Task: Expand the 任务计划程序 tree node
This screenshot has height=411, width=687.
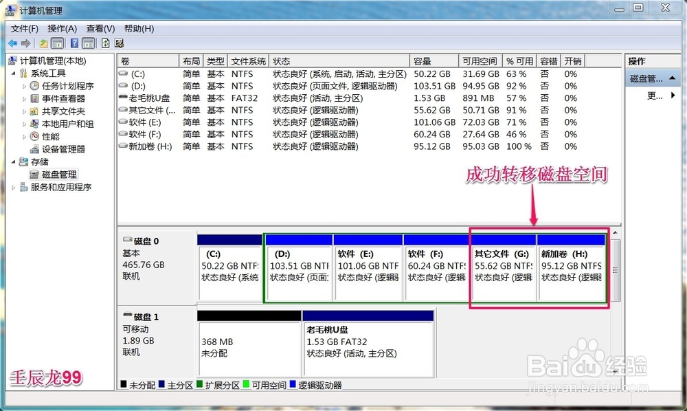Action: pos(24,87)
